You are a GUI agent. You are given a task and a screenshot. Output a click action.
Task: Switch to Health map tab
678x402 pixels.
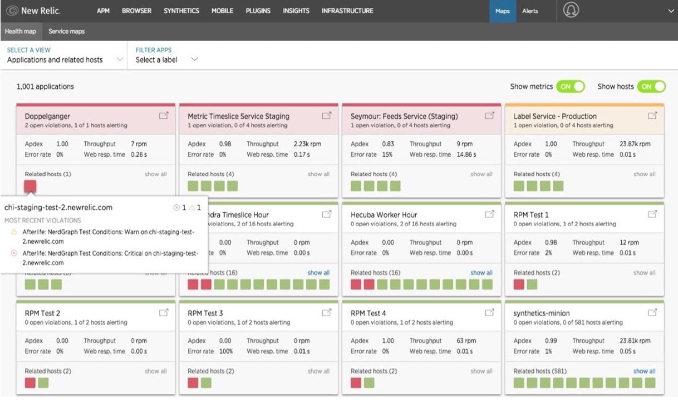20,31
